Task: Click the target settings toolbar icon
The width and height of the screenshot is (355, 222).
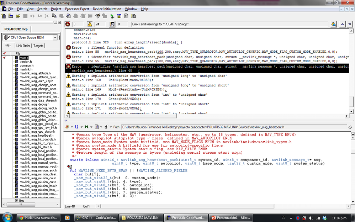Action: point(134,16)
